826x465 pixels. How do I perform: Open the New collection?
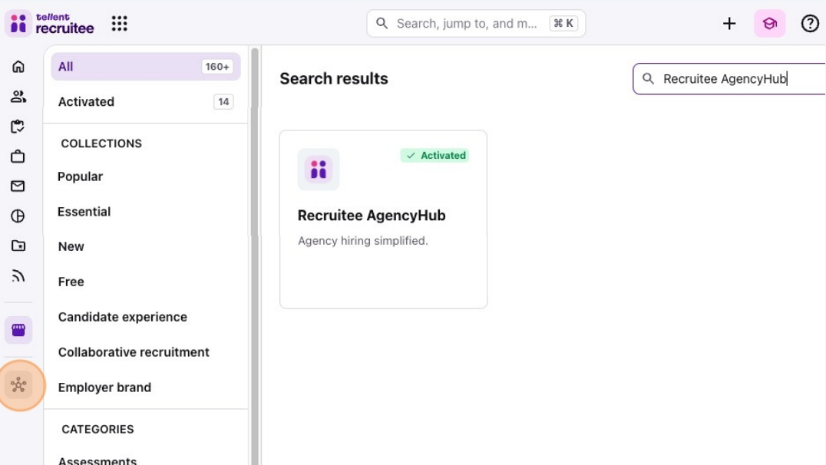[x=71, y=246]
